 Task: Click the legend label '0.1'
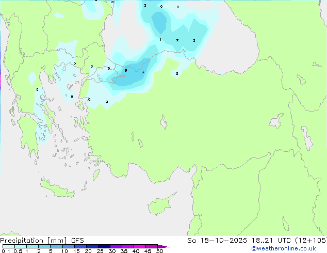pos(6,251)
